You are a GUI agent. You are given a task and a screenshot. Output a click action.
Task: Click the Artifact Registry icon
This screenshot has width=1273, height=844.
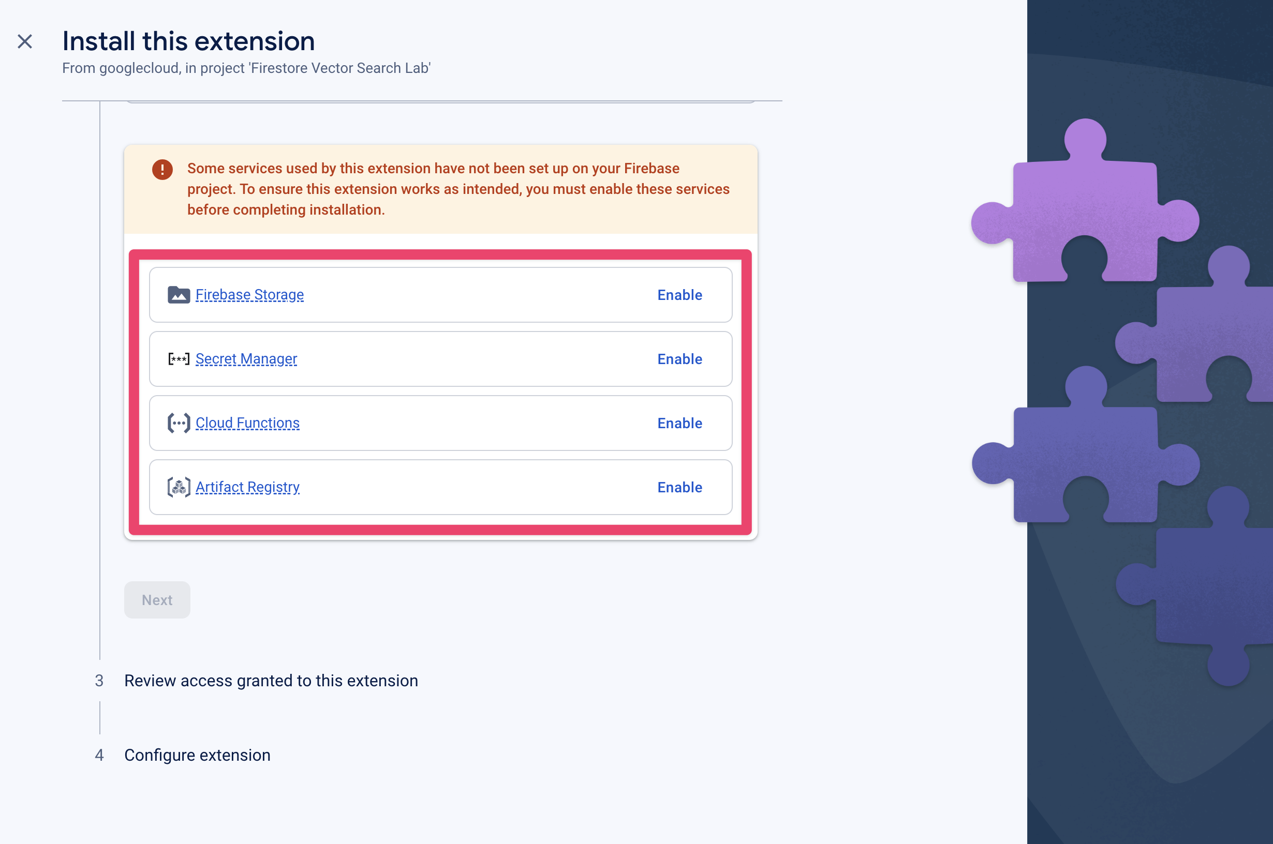click(x=178, y=487)
